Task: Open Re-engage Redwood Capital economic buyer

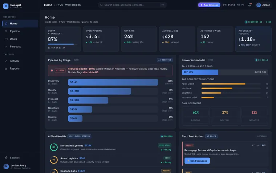Action: 211,150
